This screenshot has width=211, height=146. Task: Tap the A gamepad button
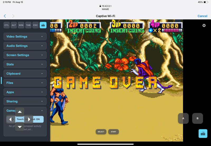coord(183,118)
